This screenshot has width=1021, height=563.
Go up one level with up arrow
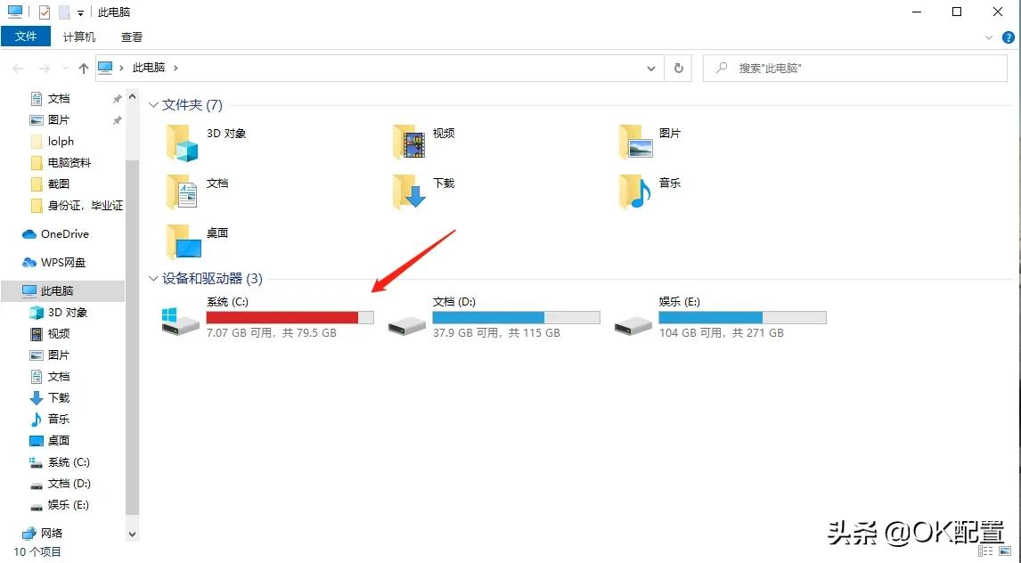click(84, 69)
